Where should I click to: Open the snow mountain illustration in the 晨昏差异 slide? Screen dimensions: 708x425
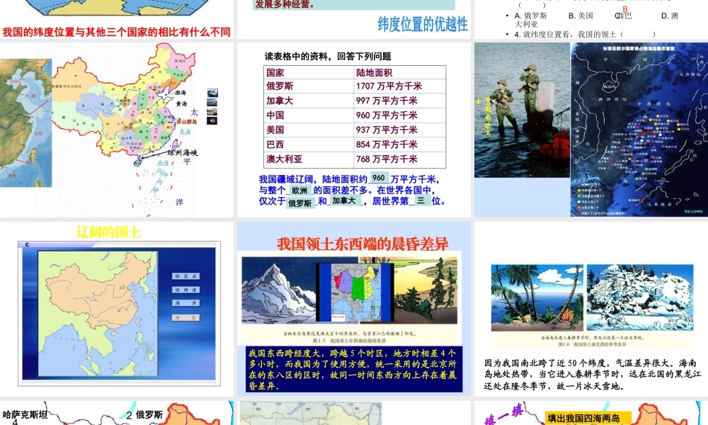tap(279, 290)
